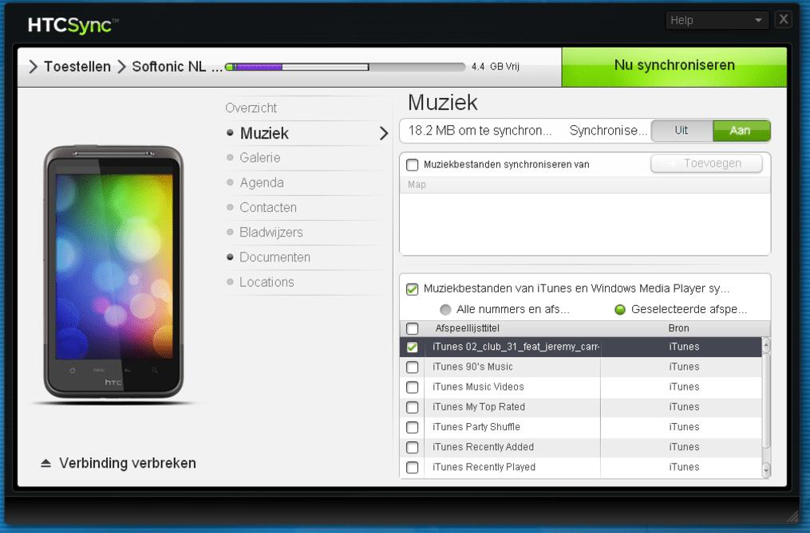Screen dimensions: 810x533
Task: Expand the Muziek section arrow
Action: [x=383, y=133]
